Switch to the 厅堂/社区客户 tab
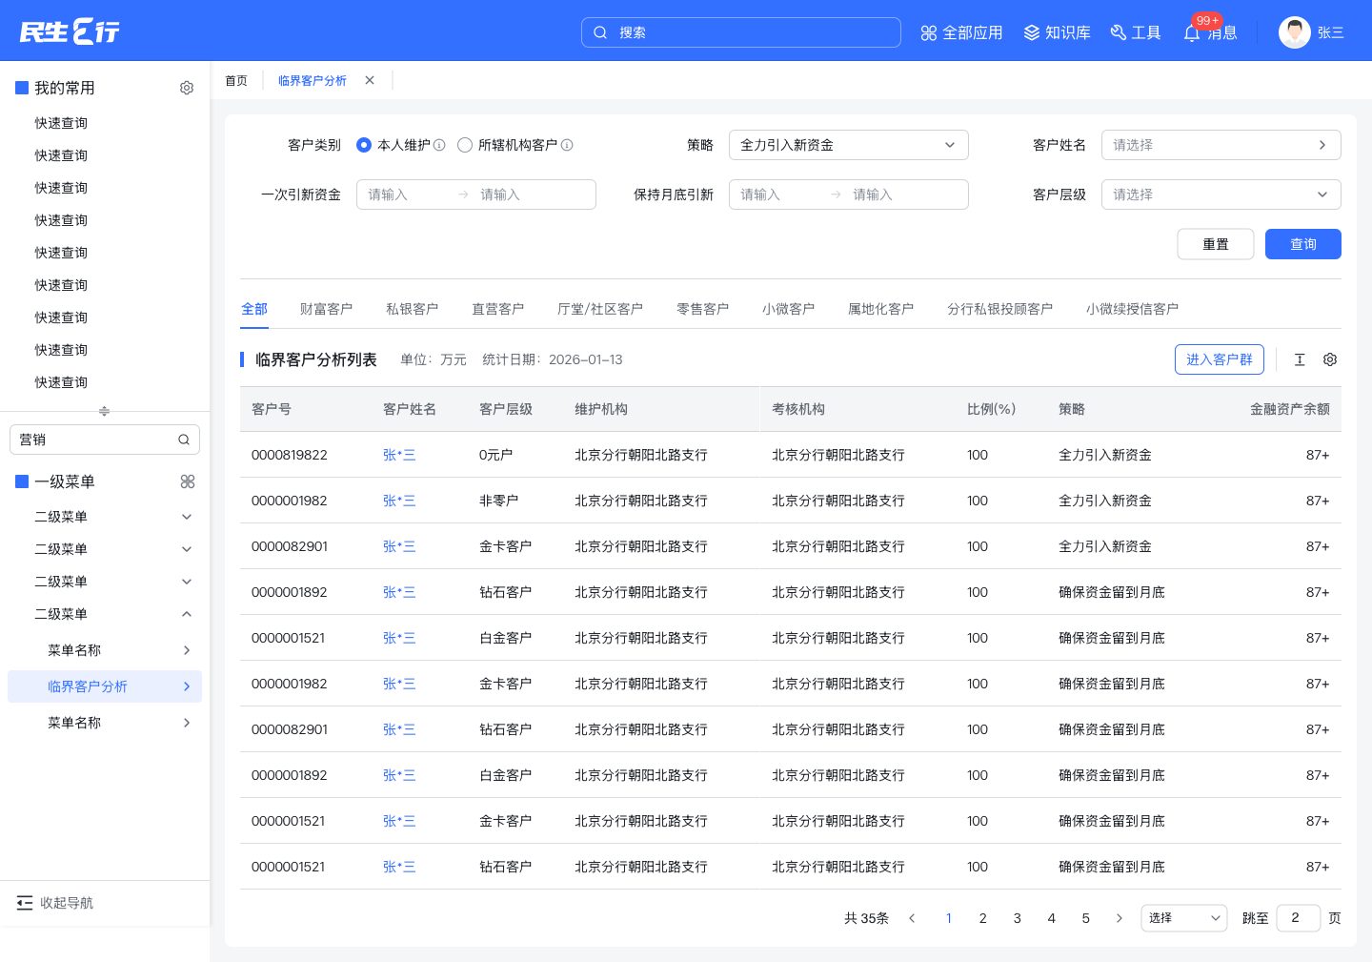 [x=599, y=309]
